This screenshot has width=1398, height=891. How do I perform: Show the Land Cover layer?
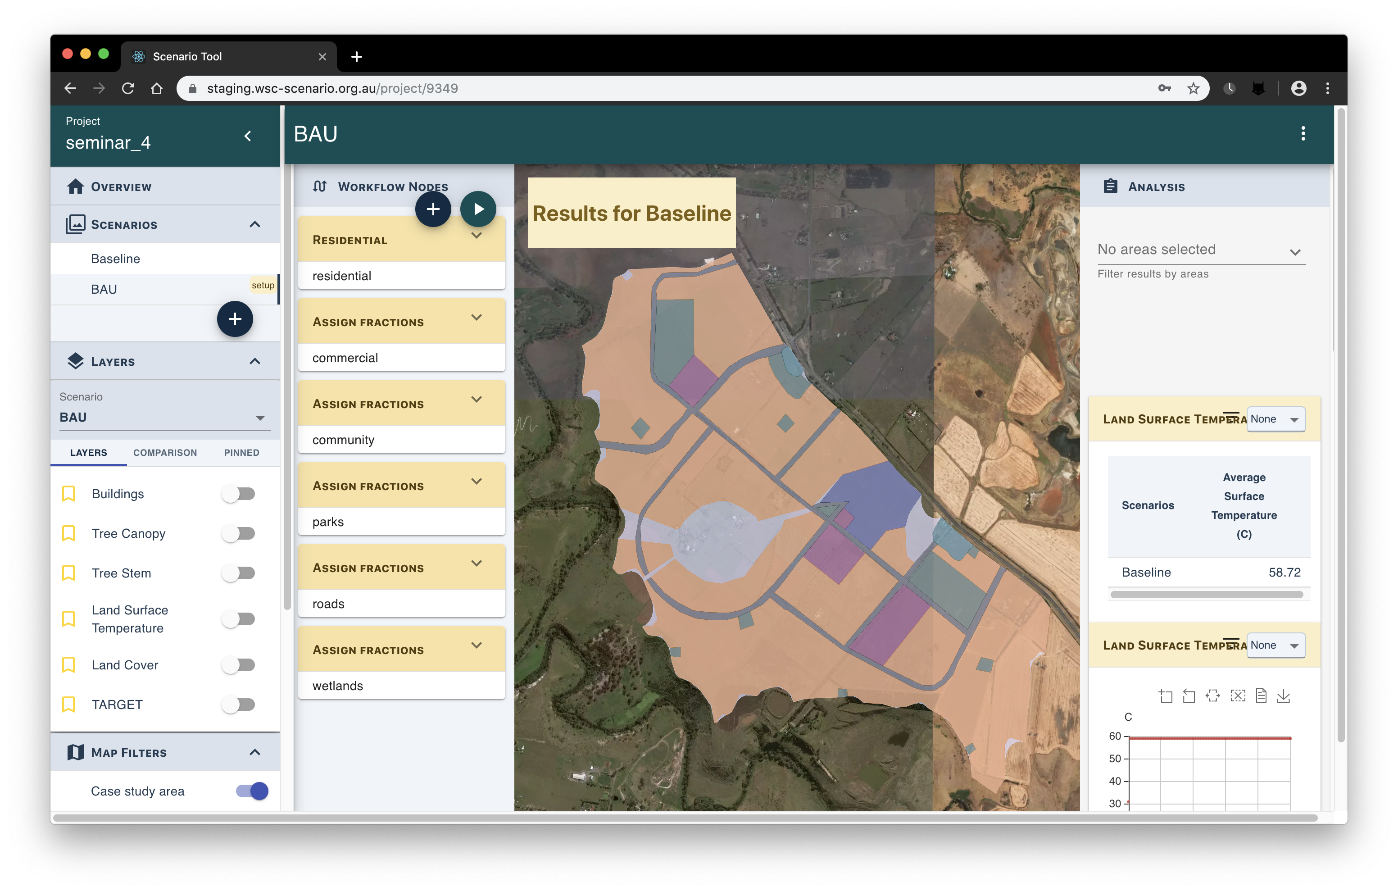click(x=239, y=665)
